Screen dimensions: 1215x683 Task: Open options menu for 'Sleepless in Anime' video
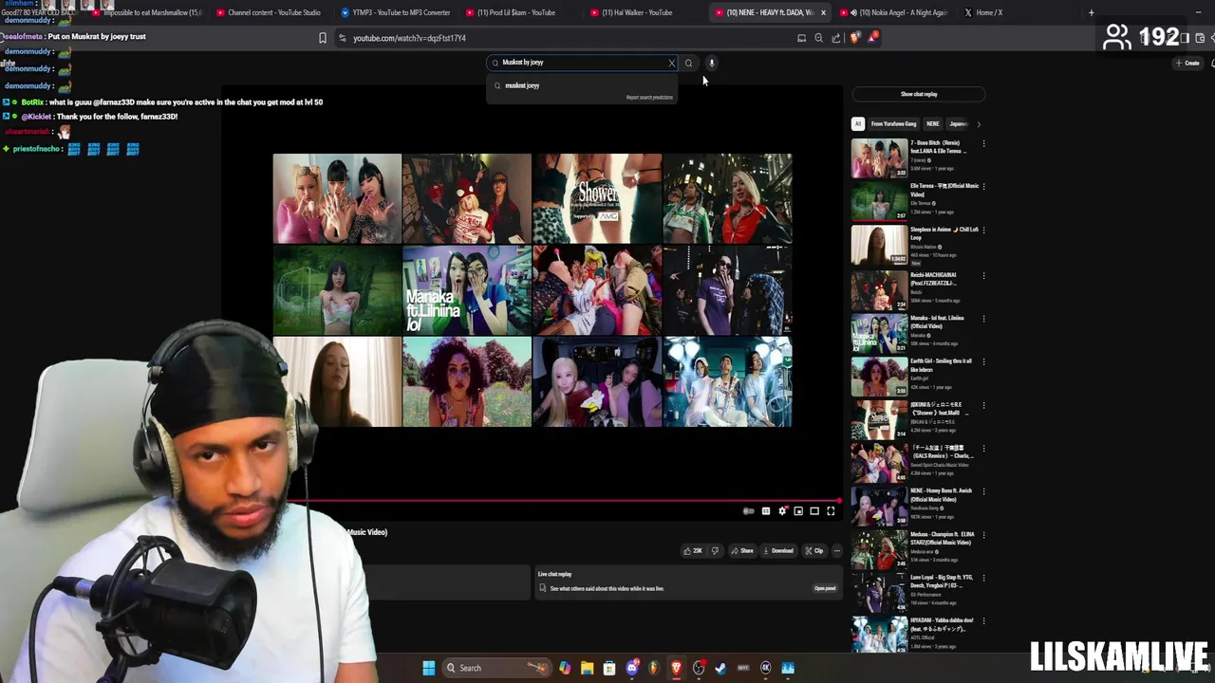983,231
